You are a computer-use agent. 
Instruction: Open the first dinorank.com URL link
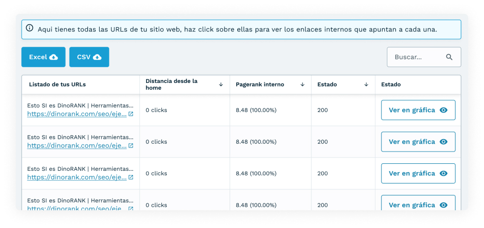[x=77, y=114]
